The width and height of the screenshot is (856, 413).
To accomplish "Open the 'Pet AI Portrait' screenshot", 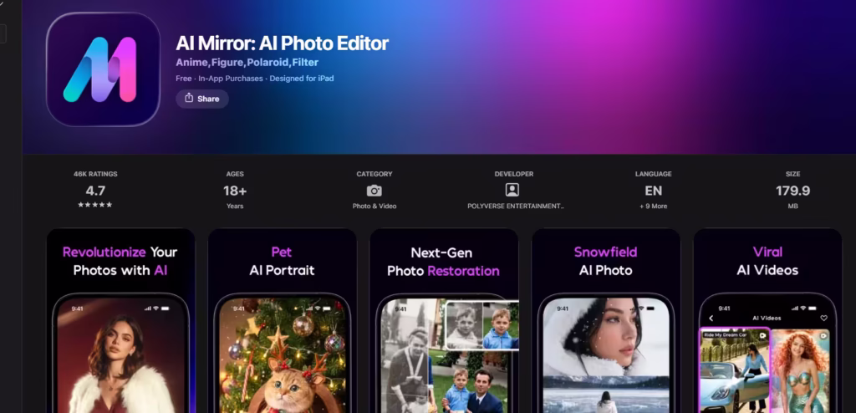I will (x=283, y=321).
